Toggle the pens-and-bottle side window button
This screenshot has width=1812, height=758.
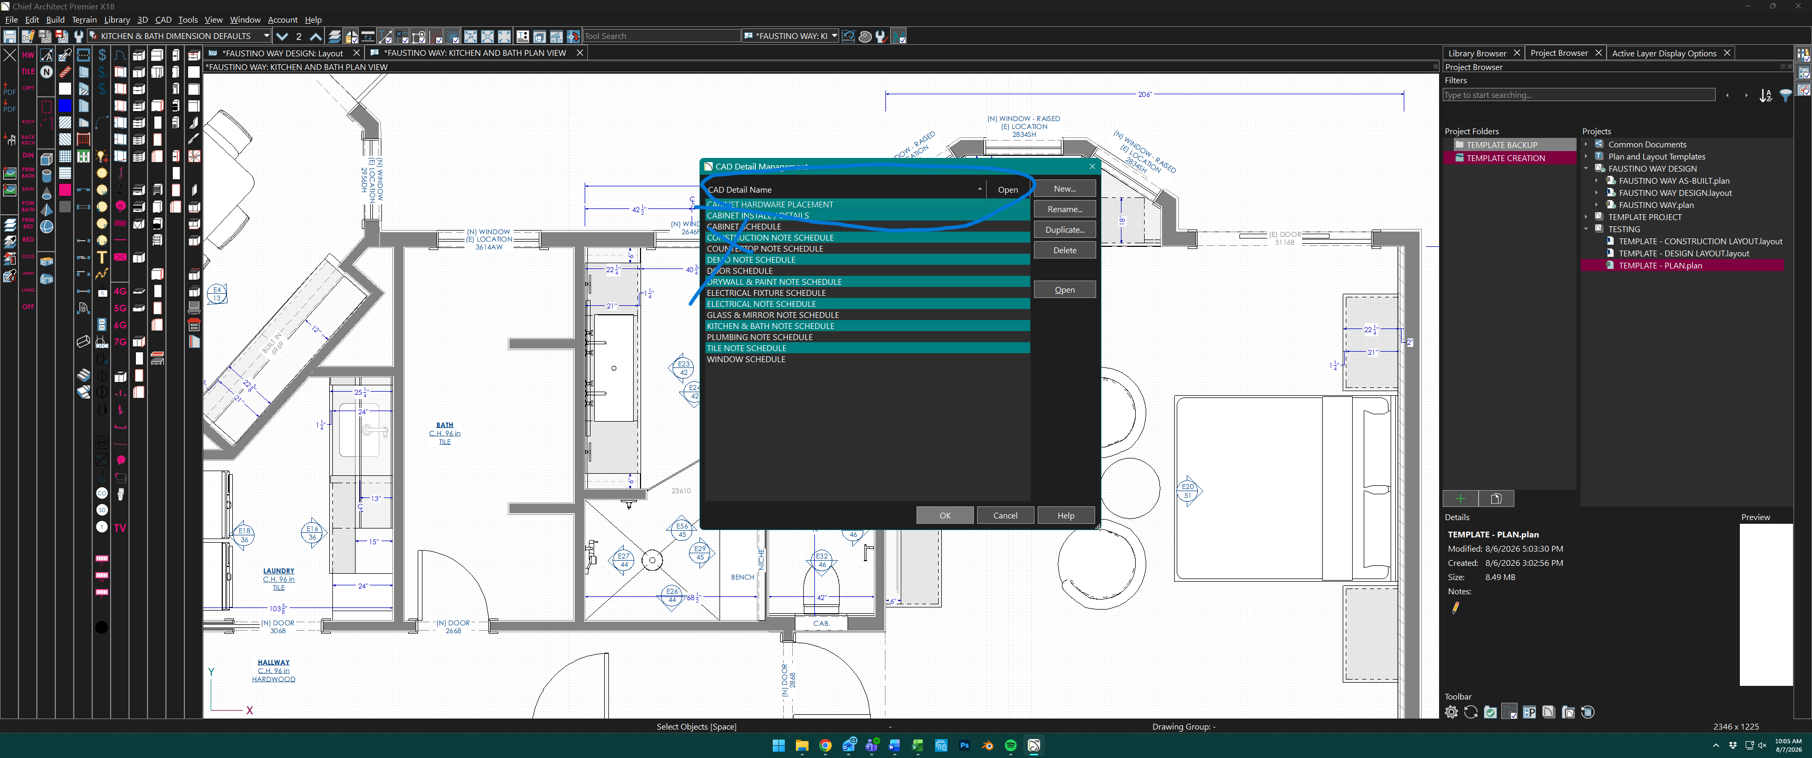(x=1803, y=55)
